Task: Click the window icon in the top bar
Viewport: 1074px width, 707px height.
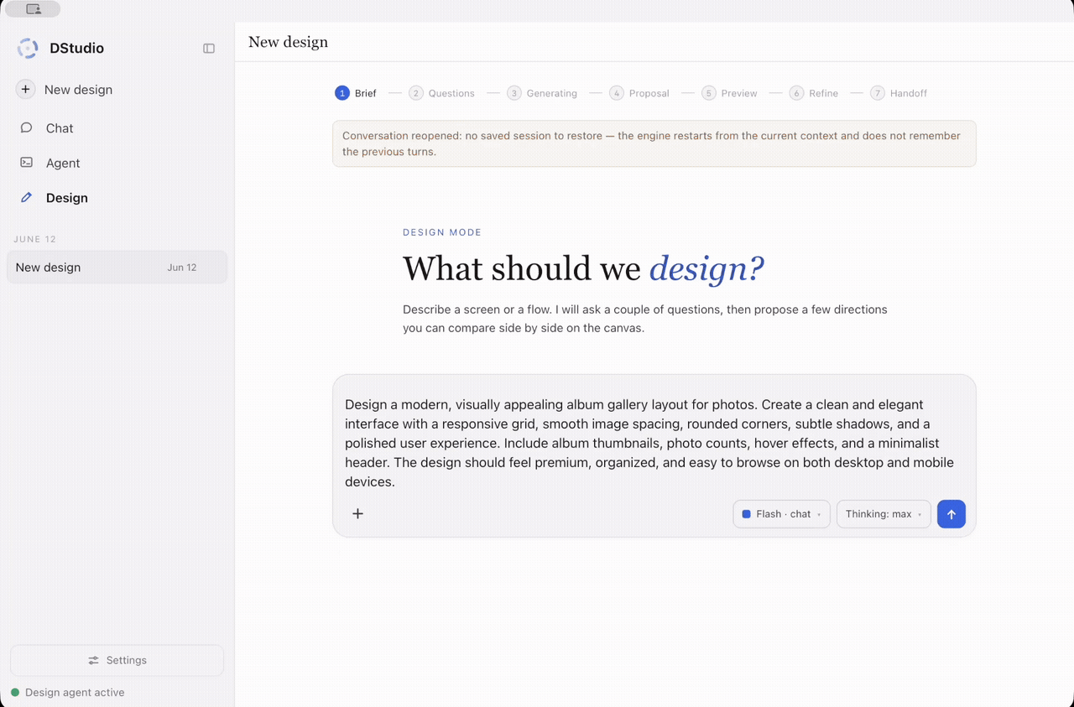Action: (33, 9)
